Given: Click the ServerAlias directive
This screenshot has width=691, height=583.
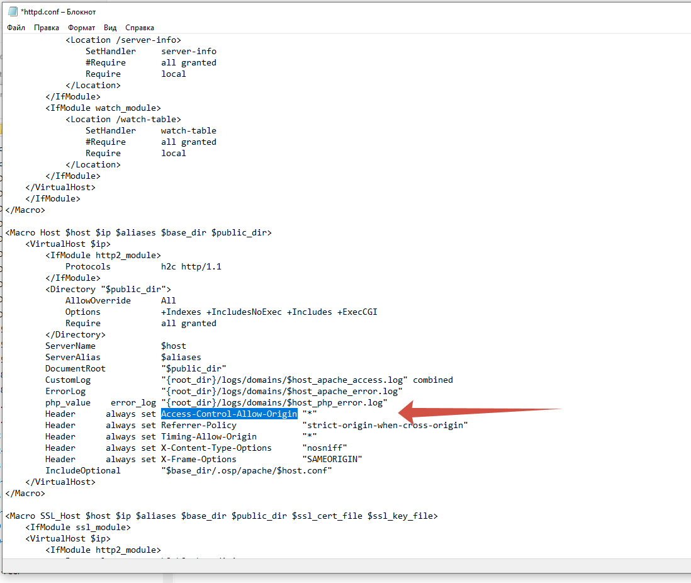Looking at the screenshot, I should [x=73, y=357].
